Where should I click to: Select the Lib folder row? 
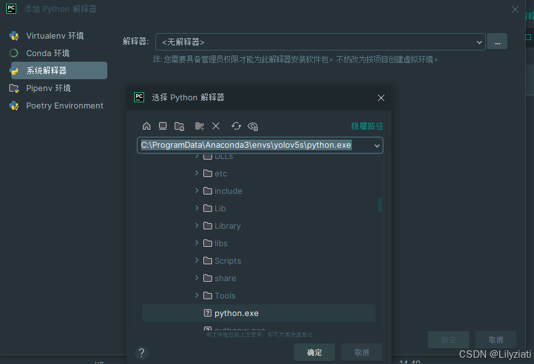pyautogui.click(x=259, y=208)
